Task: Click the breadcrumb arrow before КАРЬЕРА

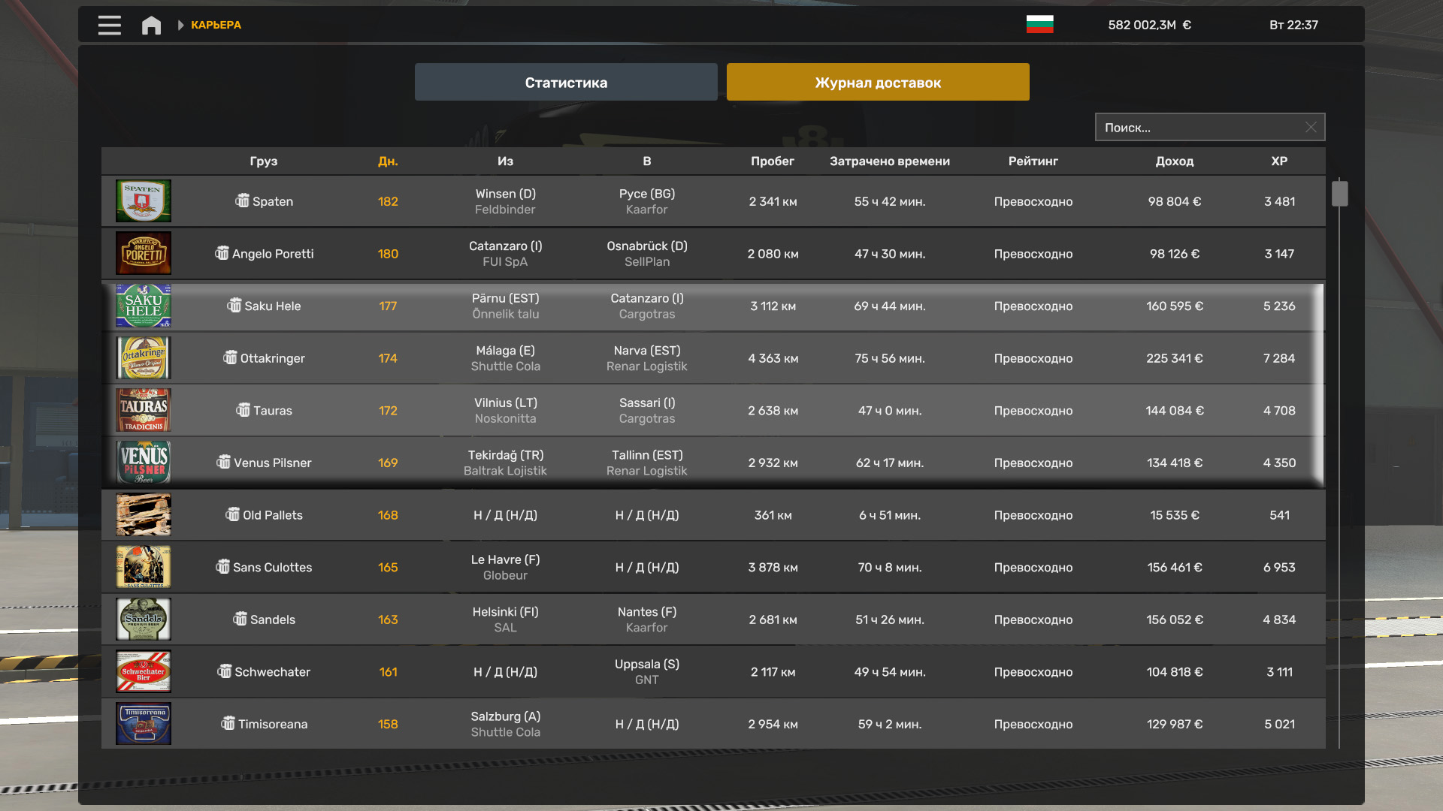Action: 180,25
